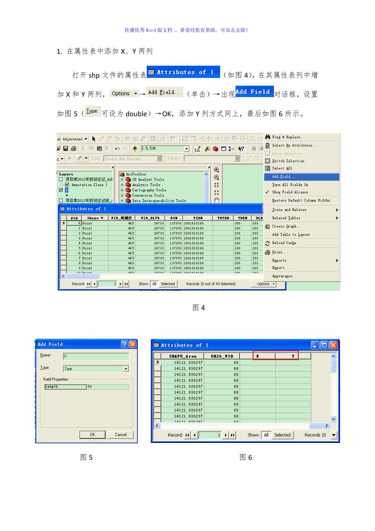The height and width of the screenshot is (531, 375).
Task: Click Task combo box Create New Feature
Action: click(x=133, y=159)
